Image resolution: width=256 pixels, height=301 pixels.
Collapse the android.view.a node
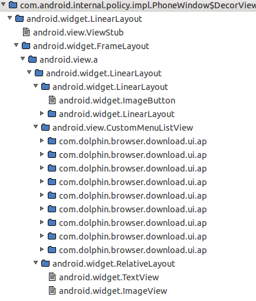click(22, 59)
